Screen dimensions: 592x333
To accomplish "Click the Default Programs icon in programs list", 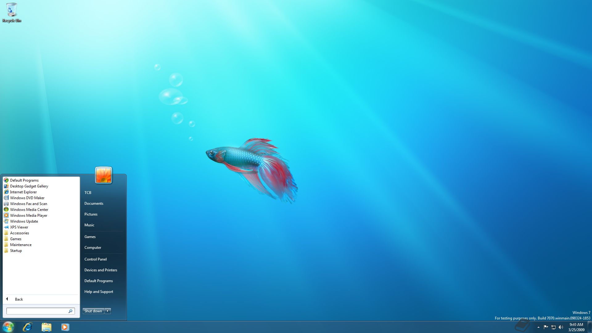I will 6,180.
